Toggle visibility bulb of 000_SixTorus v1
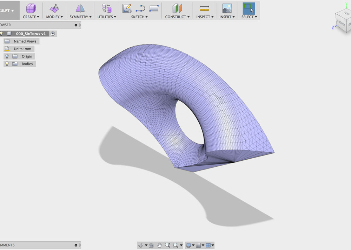Image resolution: width=351 pixels, height=250 pixels. (1, 34)
